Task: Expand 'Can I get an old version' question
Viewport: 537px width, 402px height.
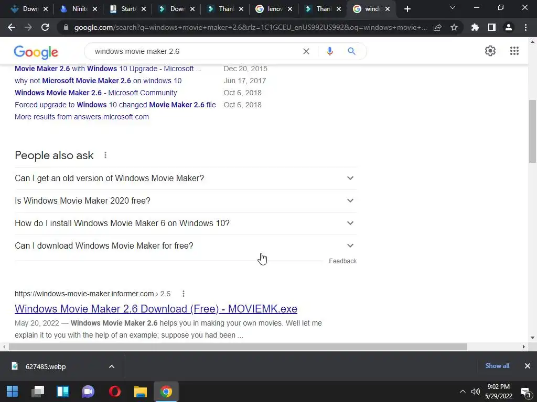Action: [186, 178]
